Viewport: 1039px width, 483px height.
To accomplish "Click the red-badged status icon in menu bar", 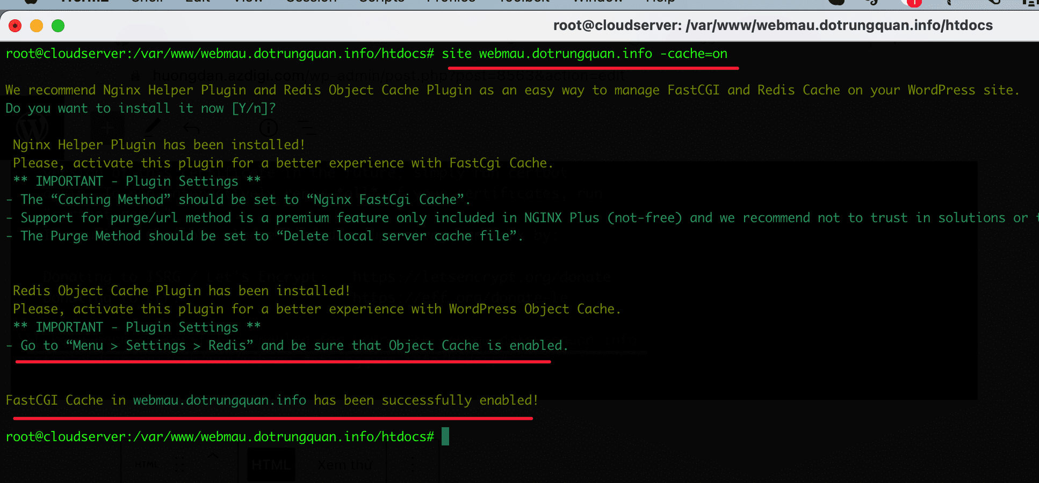I will (x=913, y=2).
